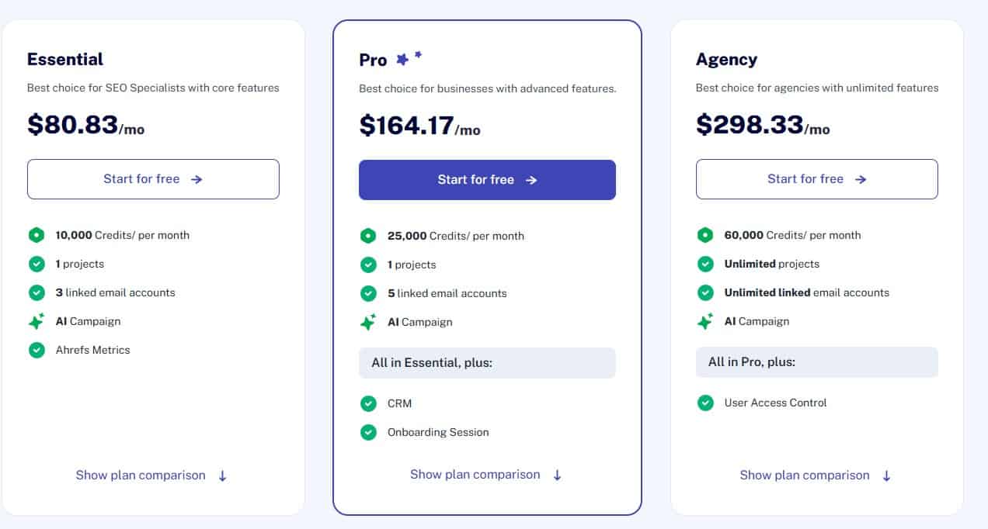Click the Essential plan credits hexagon icon
This screenshot has height=529, width=988.
[37, 235]
